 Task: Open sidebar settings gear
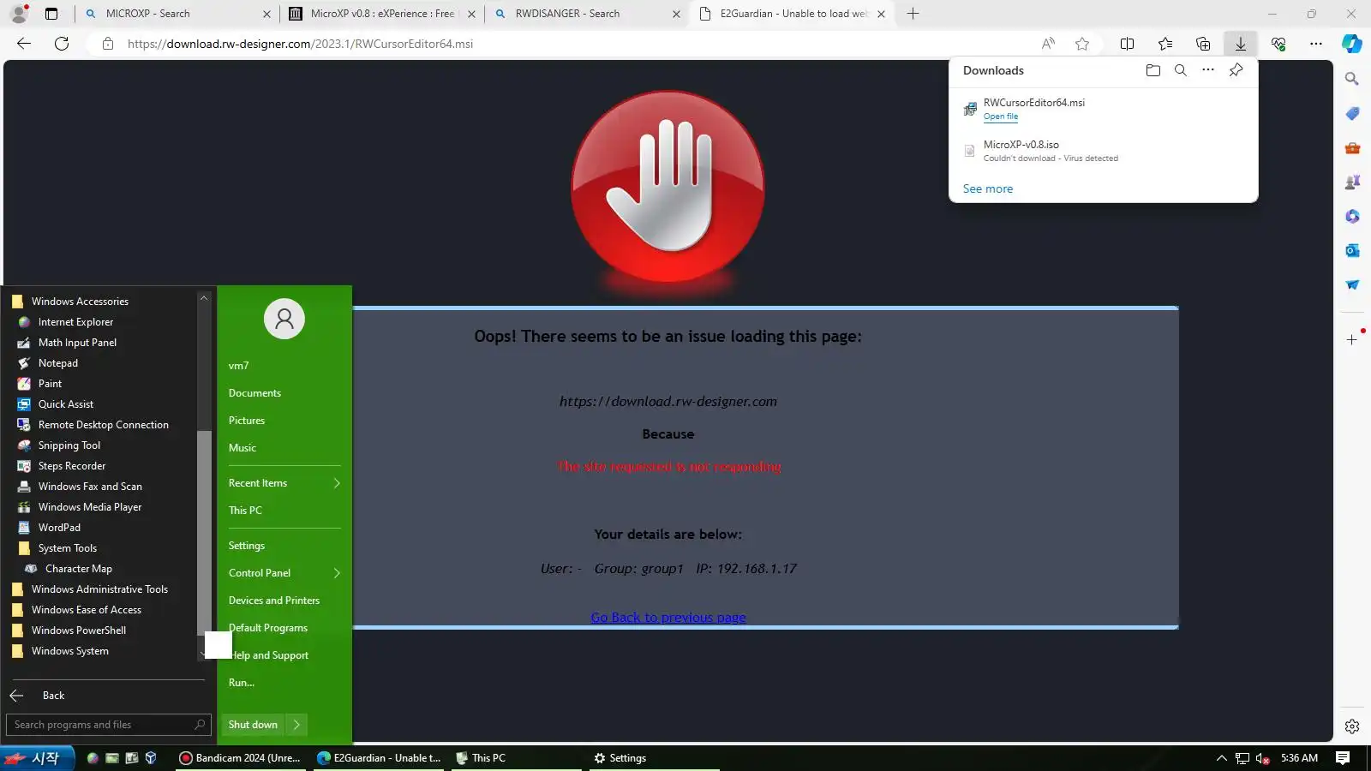tap(1352, 726)
